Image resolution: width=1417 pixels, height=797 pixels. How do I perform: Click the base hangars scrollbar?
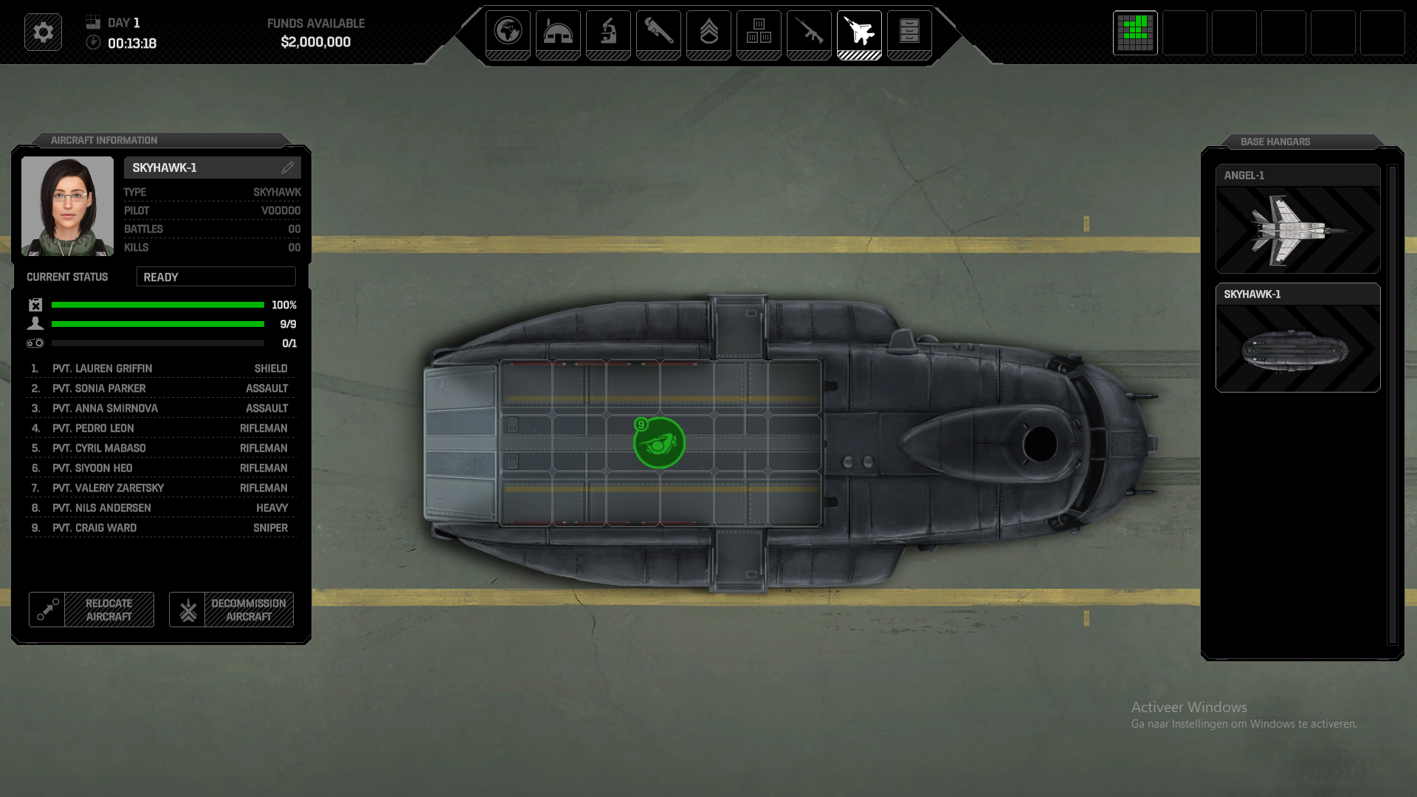pyautogui.click(x=1393, y=404)
